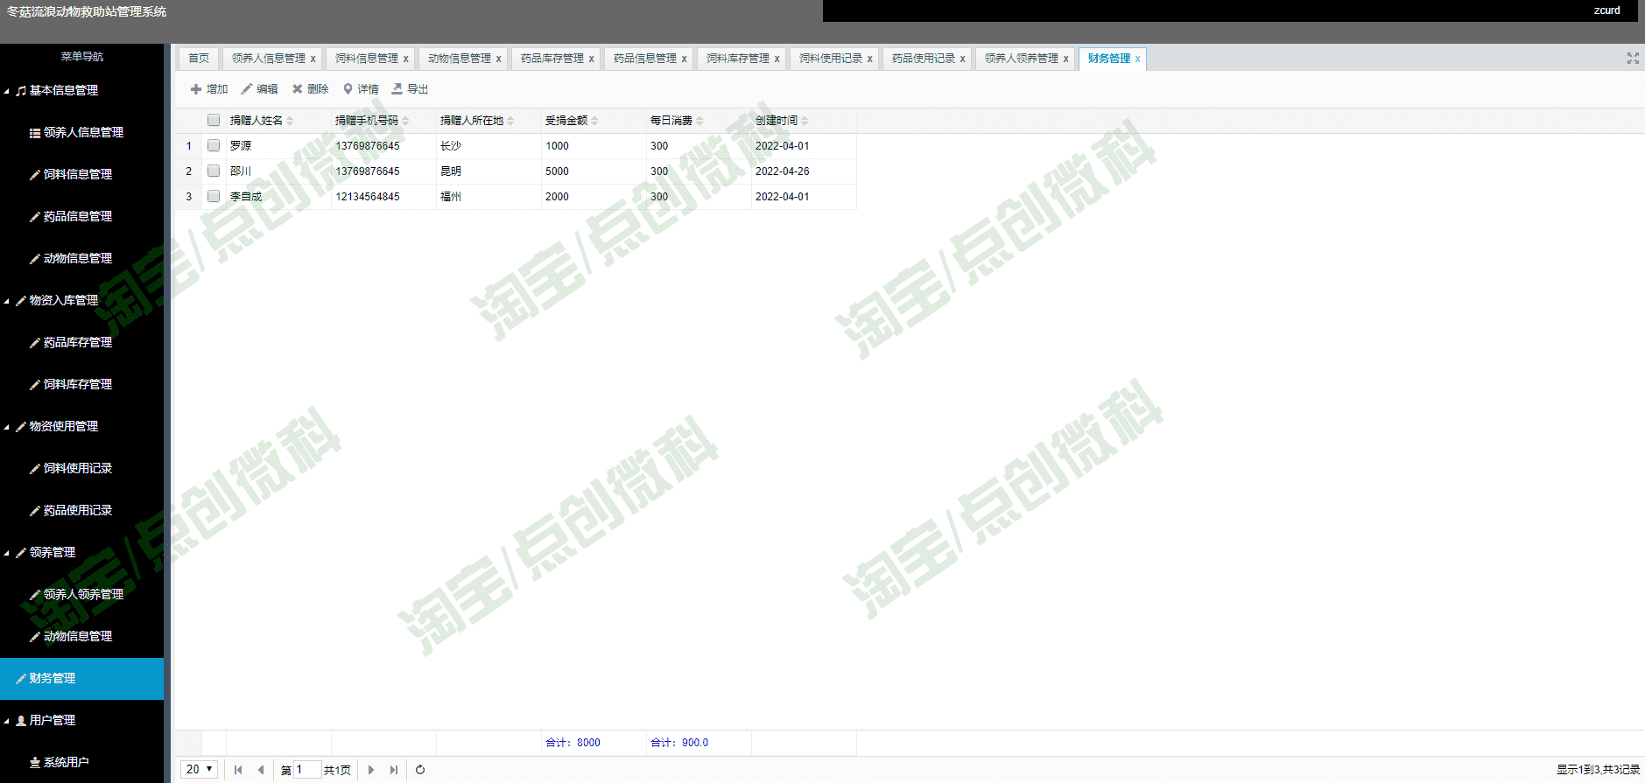Close the 动物信息管理 tab
Image resolution: width=1645 pixels, height=783 pixels.
tap(498, 59)
